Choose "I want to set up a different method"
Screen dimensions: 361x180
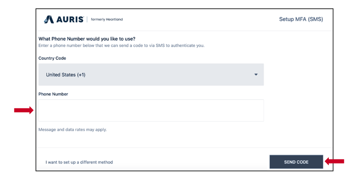[x=79, y=162]
